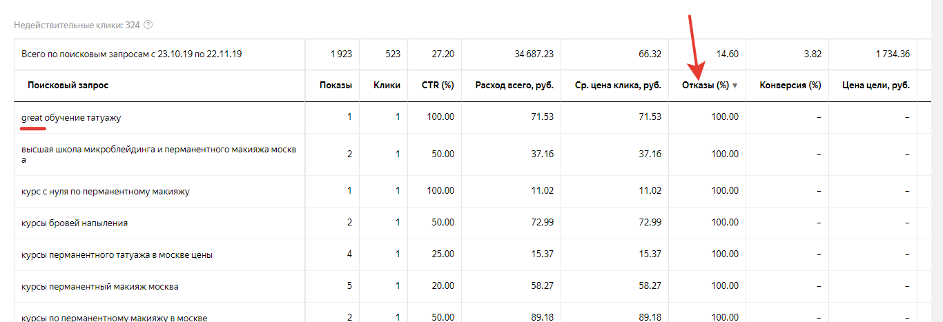
Task: Click the Отказы (%) header label
Action: (705, 85)
